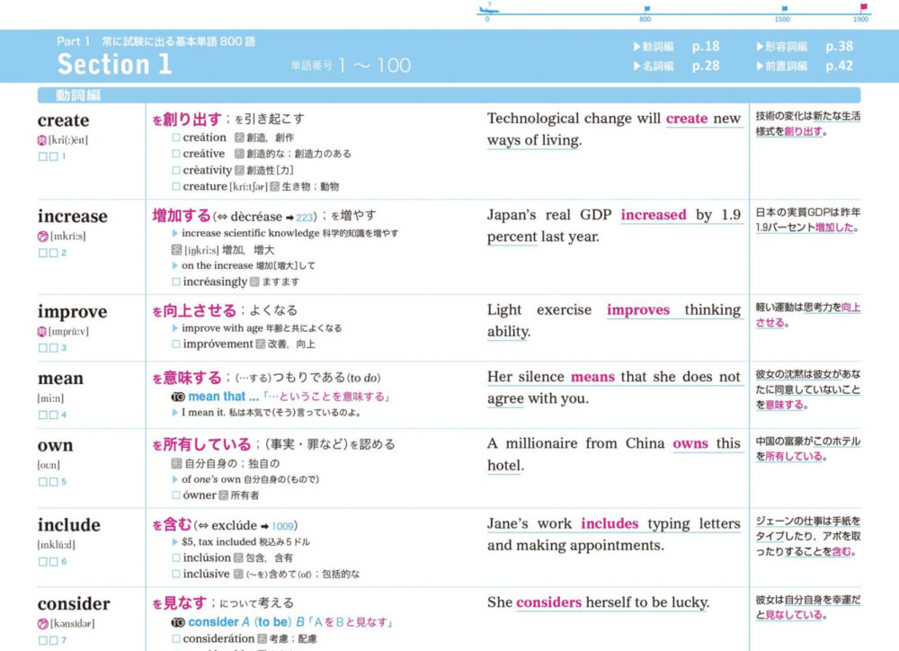Click the noun icon before [íŋkri:s] 増加

click(x=176, y=249)
